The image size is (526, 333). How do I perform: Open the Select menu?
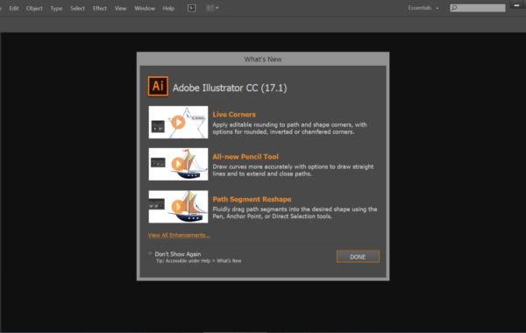click(x=77, y=9)
